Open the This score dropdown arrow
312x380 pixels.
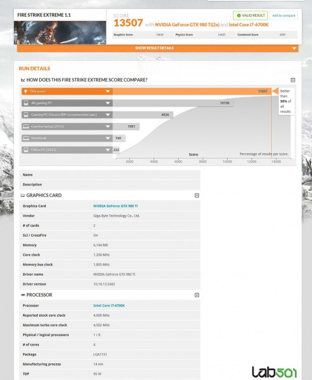point(108,91)
